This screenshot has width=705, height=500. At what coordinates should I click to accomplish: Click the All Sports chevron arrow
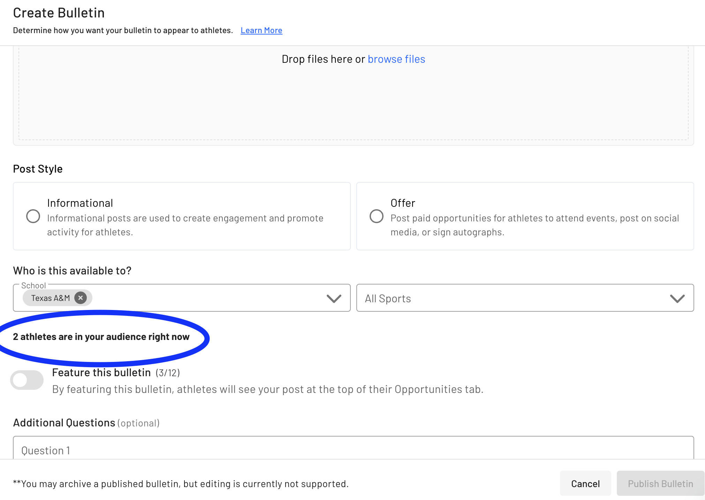click(677, 298)
